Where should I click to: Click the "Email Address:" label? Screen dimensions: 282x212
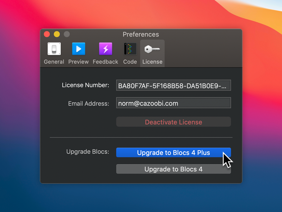88,104
